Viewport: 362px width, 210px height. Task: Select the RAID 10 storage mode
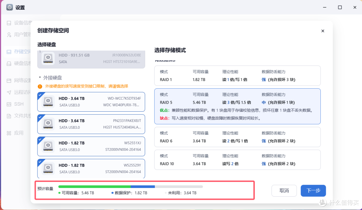tap(237, 160)
